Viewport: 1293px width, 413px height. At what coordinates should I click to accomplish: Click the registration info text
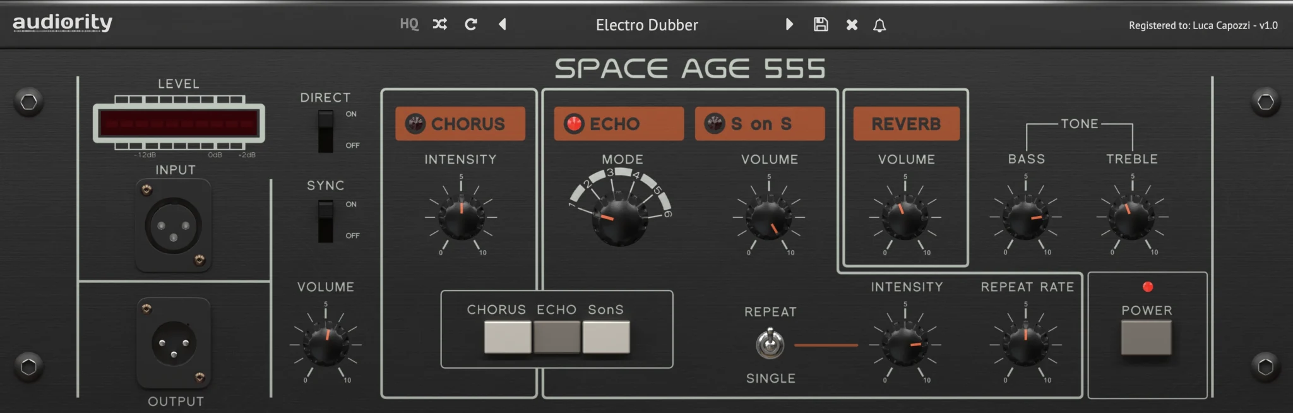1203,25
